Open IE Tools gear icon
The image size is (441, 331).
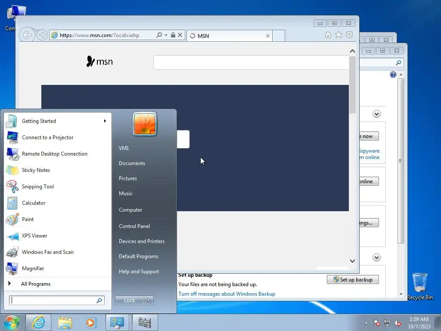349,34
